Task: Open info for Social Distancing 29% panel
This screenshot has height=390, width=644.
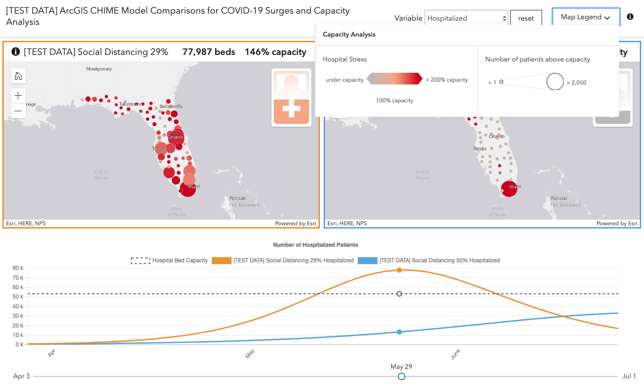Action: pyautogui.click(x=16, y=52)
